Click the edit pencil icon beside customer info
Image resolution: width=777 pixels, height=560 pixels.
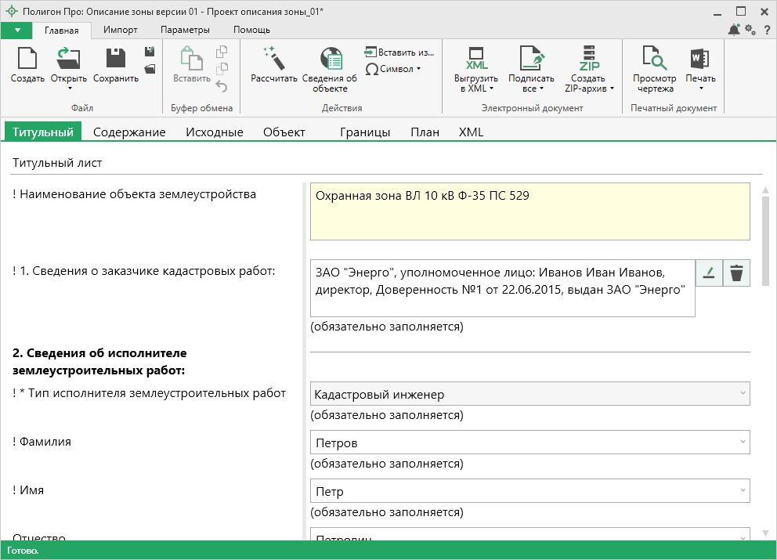point(709,273)
